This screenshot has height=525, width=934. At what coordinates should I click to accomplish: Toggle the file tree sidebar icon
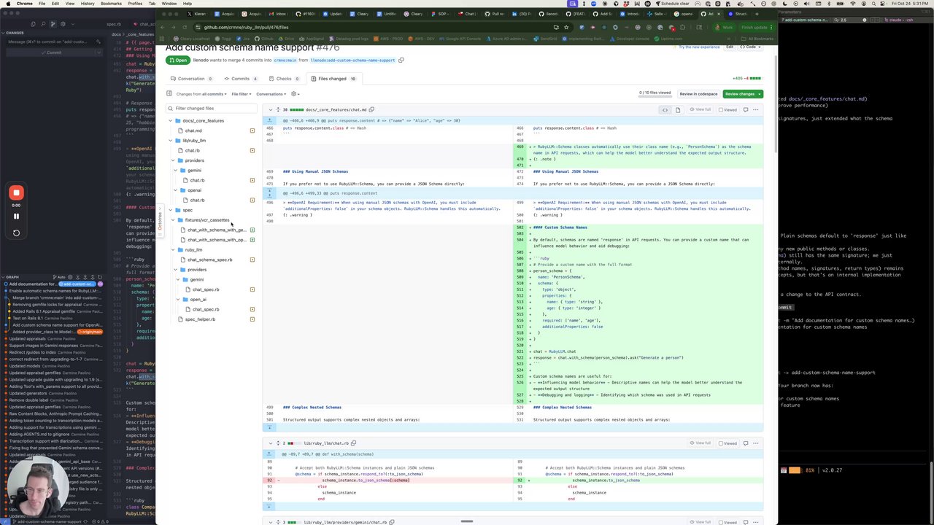[x=169, y=93]
